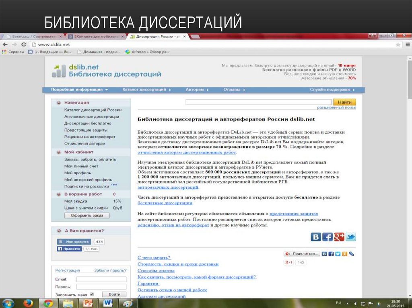412x308 pixels.
Task: Close the Диссертации России tab
Action: (184, 37)
